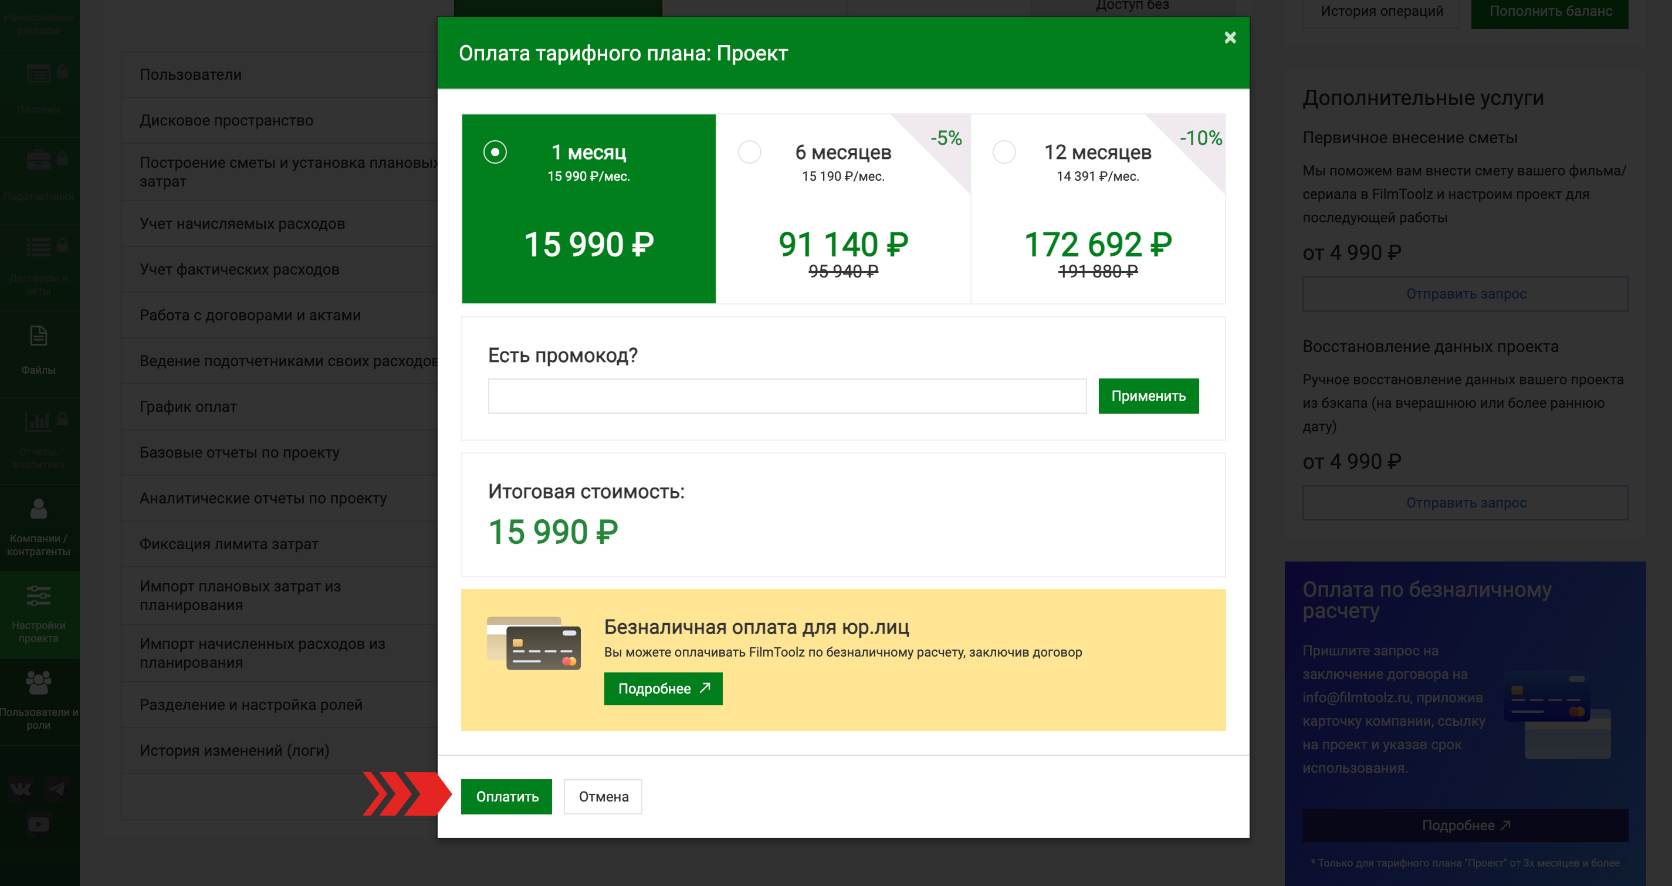Viewport: 1672px width, 886px height.
Task: Click the credit card illustration thumbnail
Action: (x=533, y=643)
